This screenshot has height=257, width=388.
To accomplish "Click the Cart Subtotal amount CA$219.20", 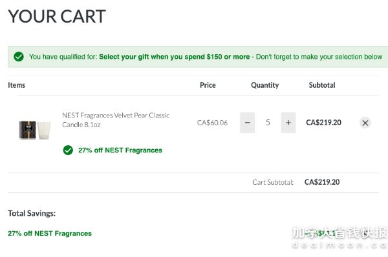I will coord(322,182).
